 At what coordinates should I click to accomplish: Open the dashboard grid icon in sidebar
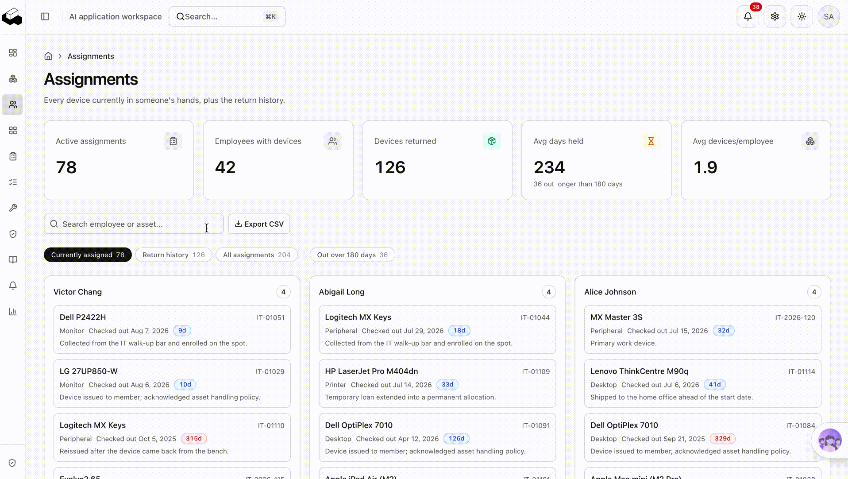pyautogui.click(x=13, y=53)
